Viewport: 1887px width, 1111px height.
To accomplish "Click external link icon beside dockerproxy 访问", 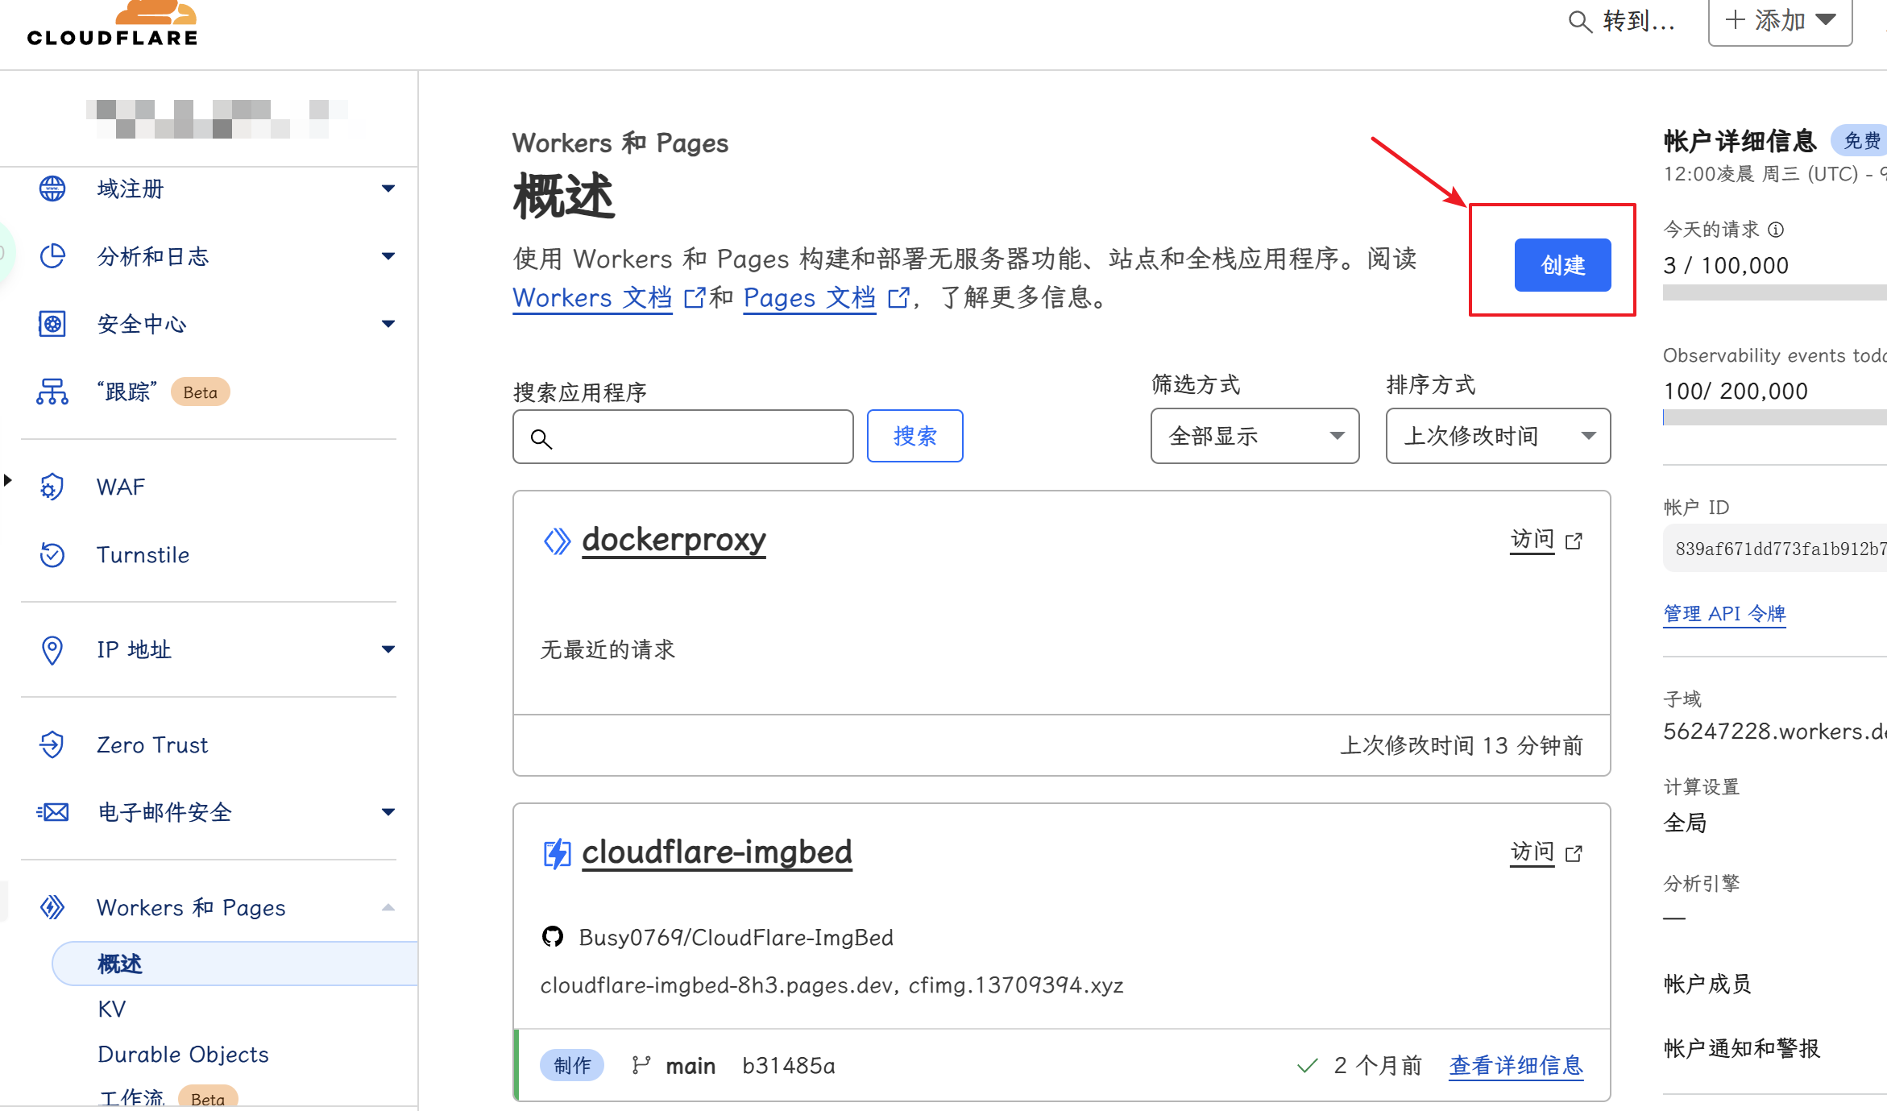I will [1574, 541].
